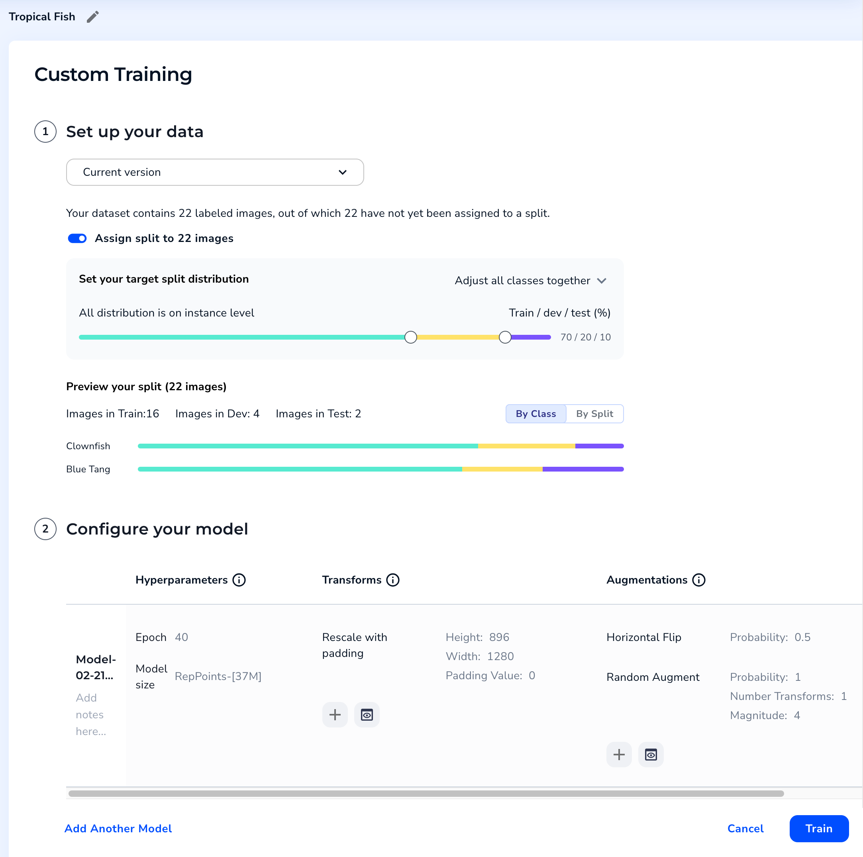This screenshot has width=863, height=857.
Task: Click the horizontal scrollbar below the model table
Action: (424, 794)
